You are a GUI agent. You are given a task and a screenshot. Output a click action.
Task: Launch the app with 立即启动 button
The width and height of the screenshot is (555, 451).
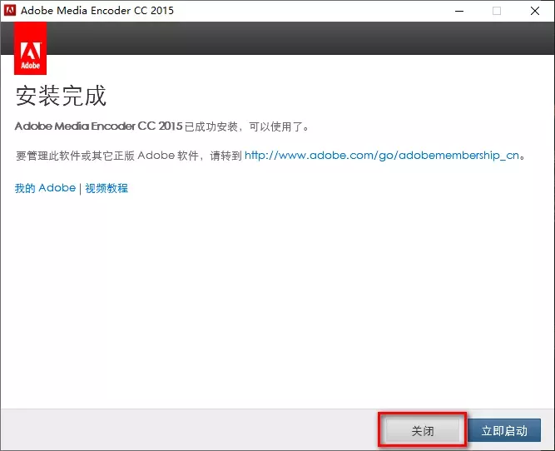click(504, 430)
